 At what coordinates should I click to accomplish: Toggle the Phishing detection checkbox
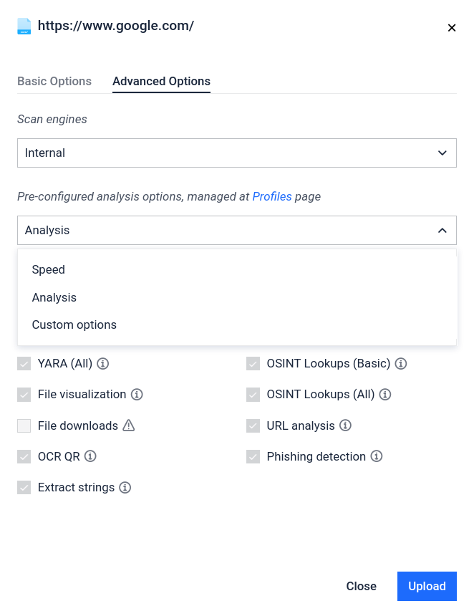coord(253,456)
